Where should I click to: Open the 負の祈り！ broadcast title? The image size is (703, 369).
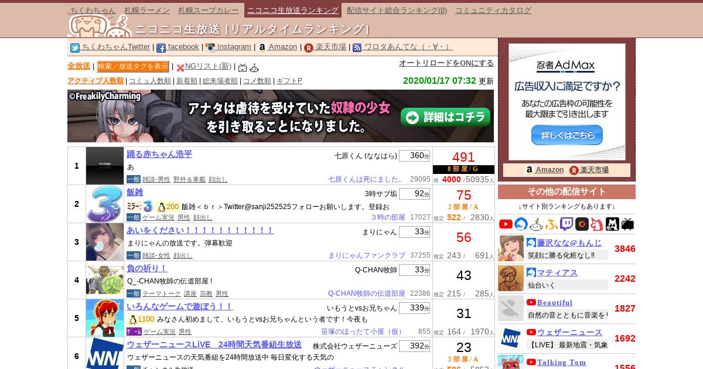[147, 268]
